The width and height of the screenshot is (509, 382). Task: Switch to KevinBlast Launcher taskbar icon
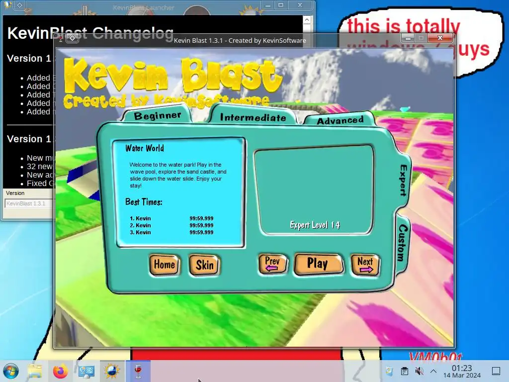click(x=112, y=371)
